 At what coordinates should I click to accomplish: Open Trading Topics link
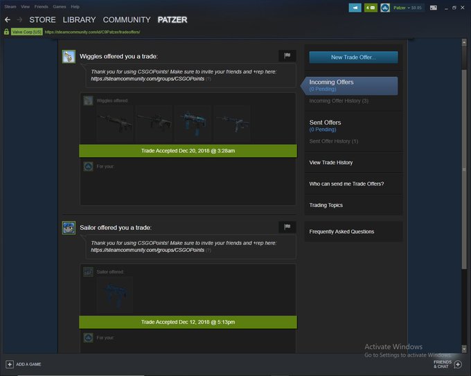326,205
